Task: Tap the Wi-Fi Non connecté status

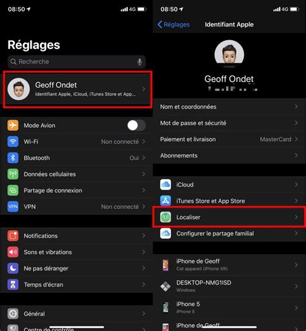Action: point(120,141)
